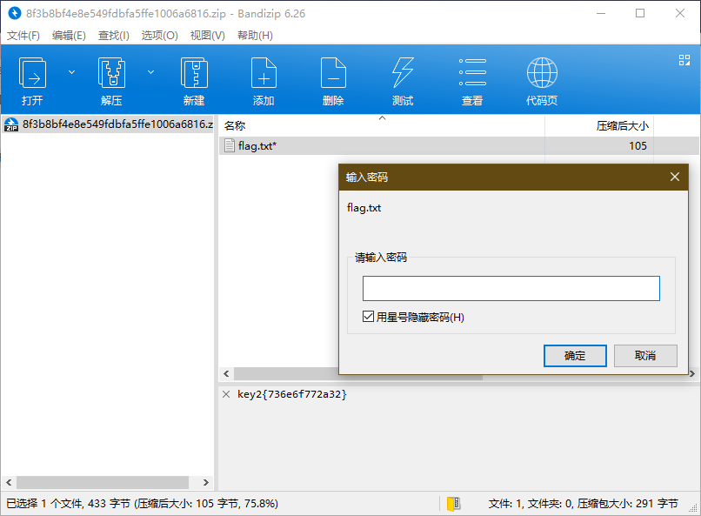Viewport: 701px width, 516px height.
Task: Expand the dropdown arrow next to 解压
Action: point(151,72)
